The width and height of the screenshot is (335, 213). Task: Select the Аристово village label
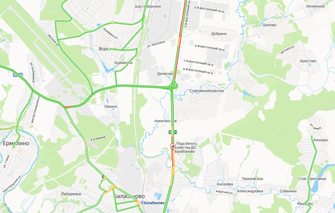click(x=308, y=61)
